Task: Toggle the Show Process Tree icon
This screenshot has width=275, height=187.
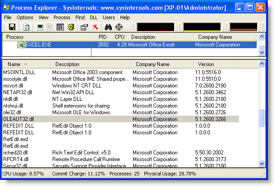Action: point(50,27)
